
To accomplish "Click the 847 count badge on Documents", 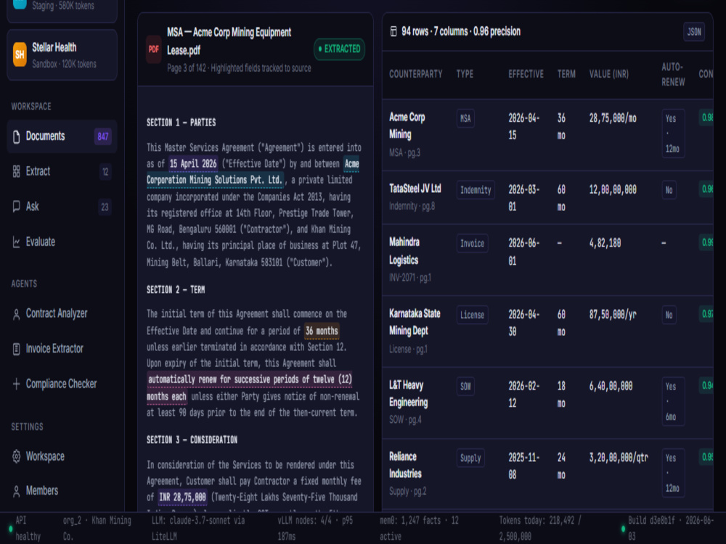I will pyautogui.click(x=103, y=136).
